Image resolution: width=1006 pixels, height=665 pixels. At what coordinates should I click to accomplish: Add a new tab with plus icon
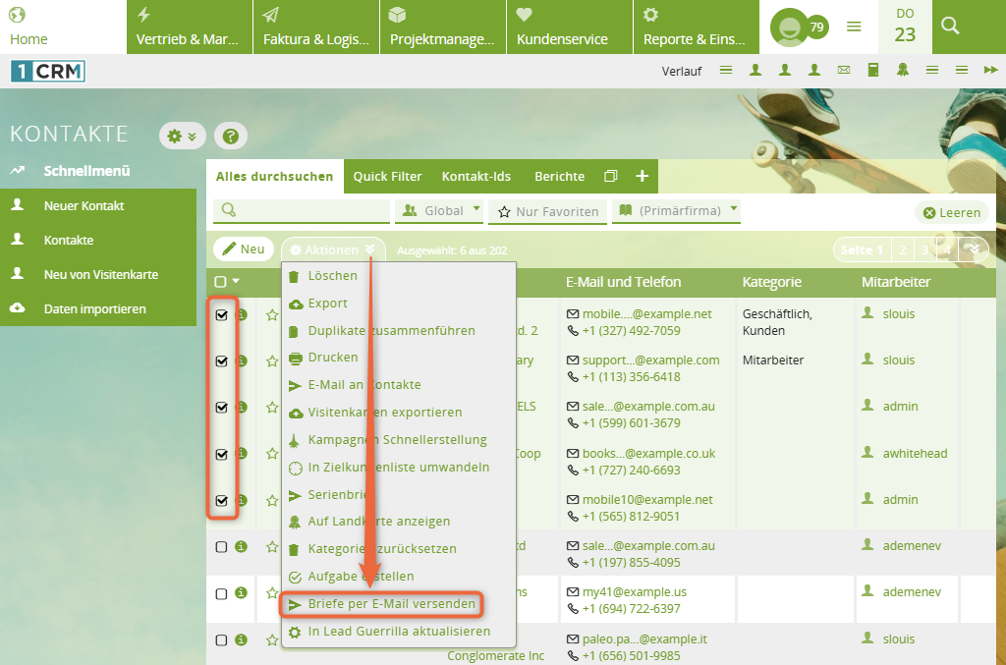642,176
